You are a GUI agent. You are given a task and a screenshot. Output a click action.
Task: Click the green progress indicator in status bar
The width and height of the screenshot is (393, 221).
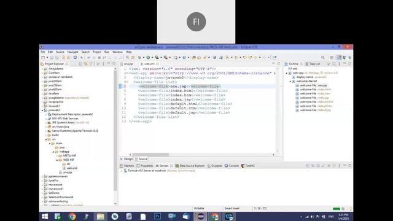pyautogui.click(x=337, y=209)
